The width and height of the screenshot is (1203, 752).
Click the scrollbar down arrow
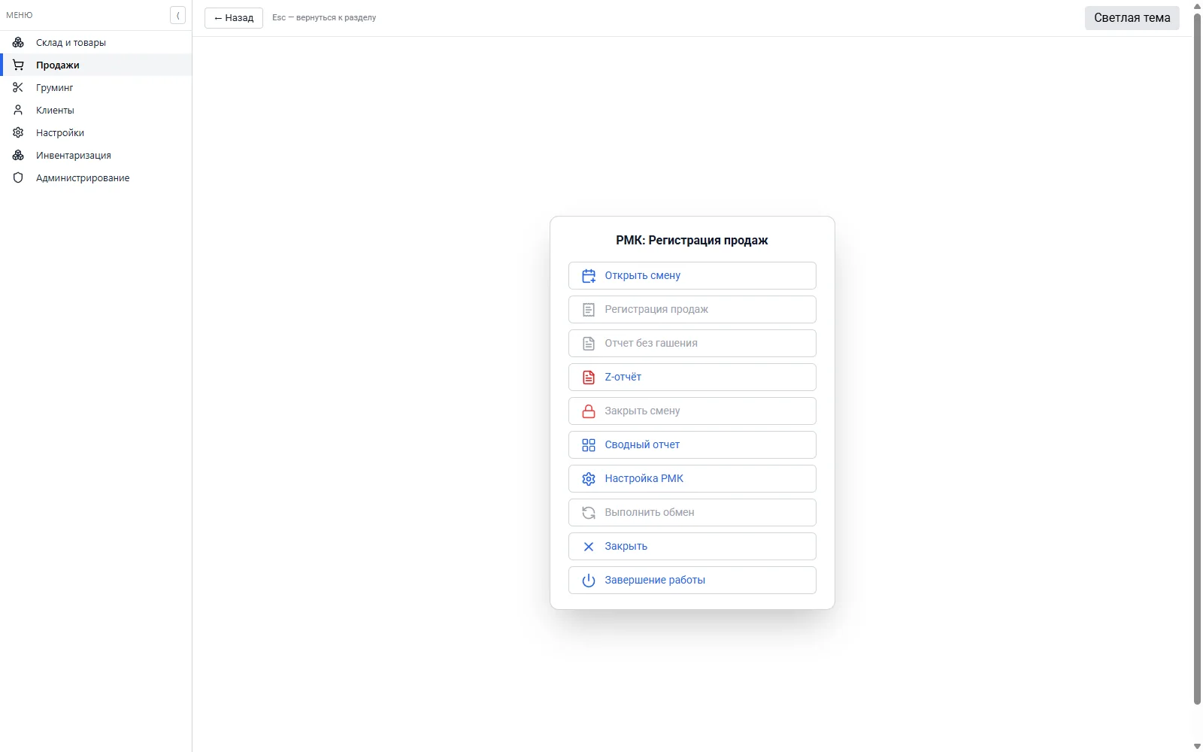1197,746
